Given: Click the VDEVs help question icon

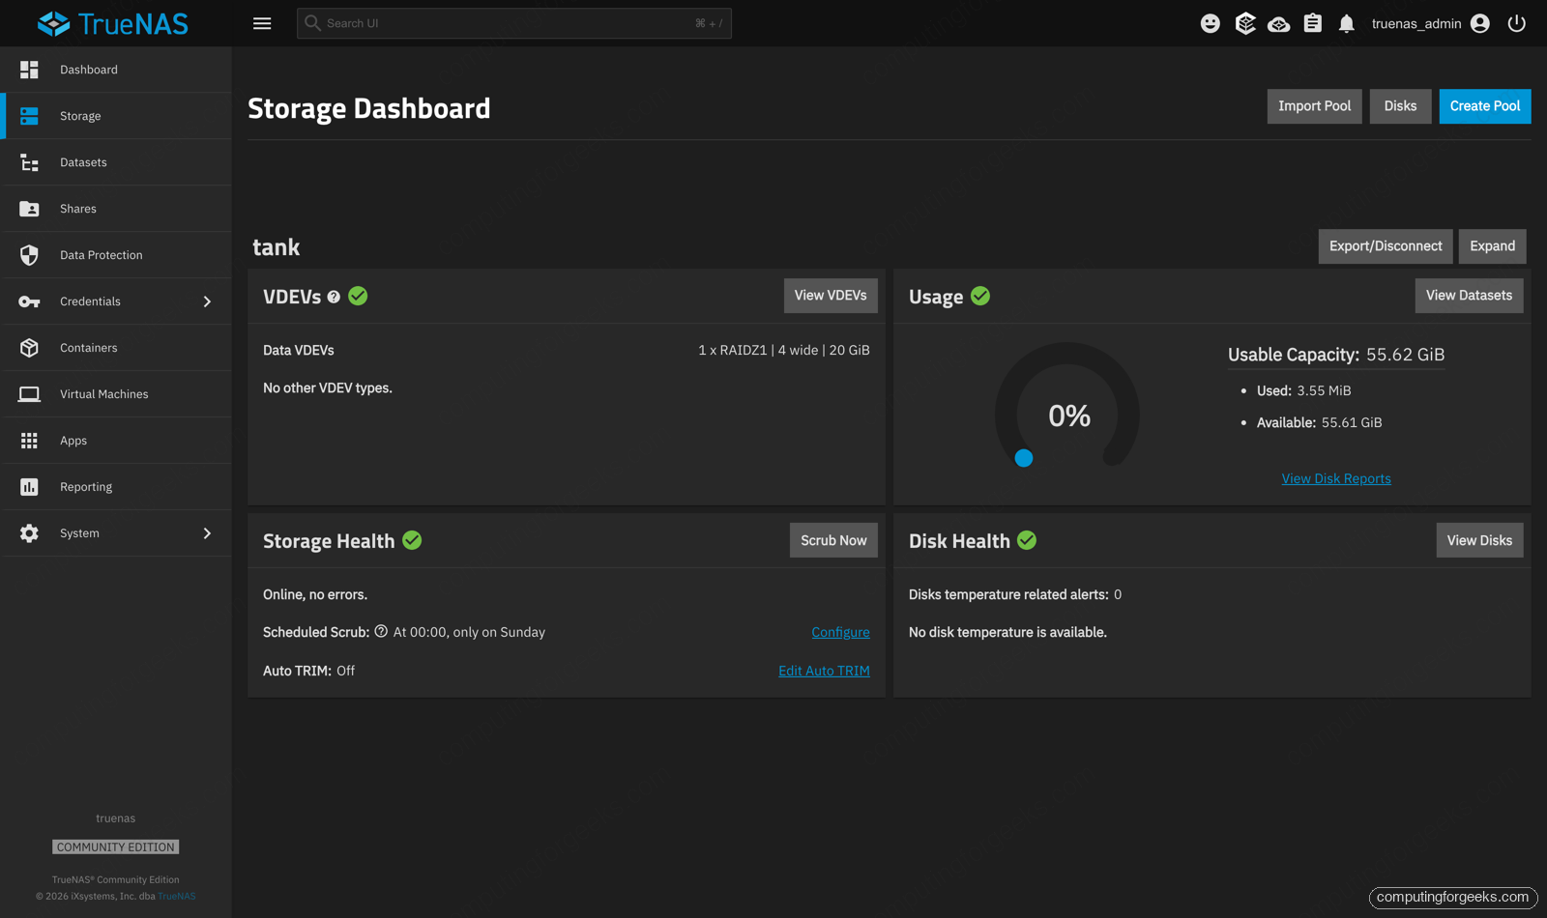Looking at the screenshot, I should click(x=334, y=297).
